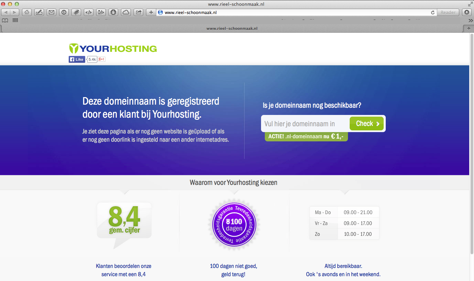Click the address bar URL field

(x=297, y=12)
